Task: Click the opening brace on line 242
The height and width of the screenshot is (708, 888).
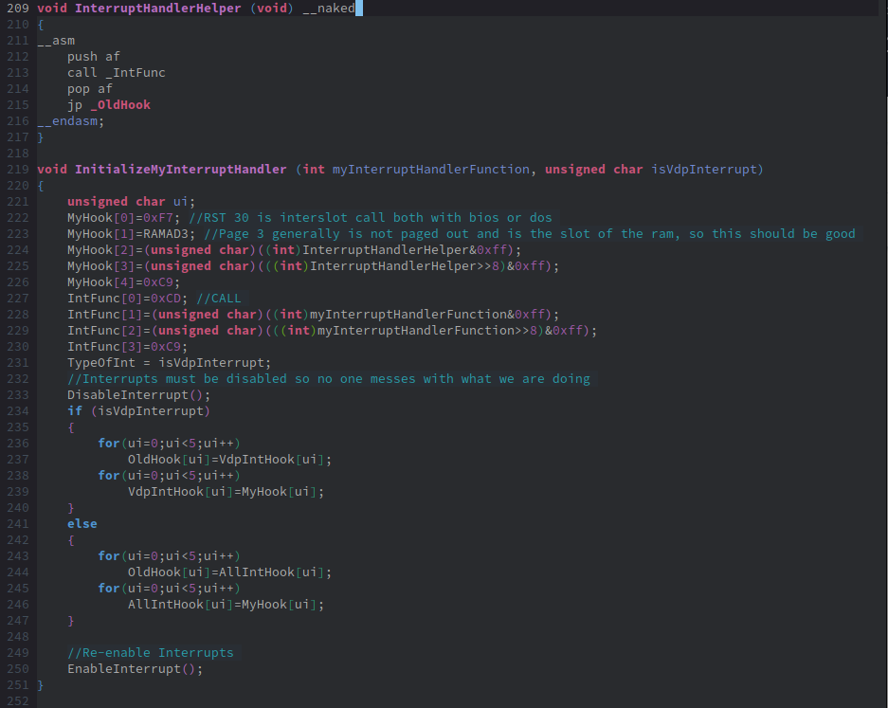Action: click(x=71, y=540)
